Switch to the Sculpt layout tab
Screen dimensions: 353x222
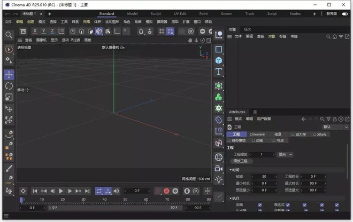(156, 13)
